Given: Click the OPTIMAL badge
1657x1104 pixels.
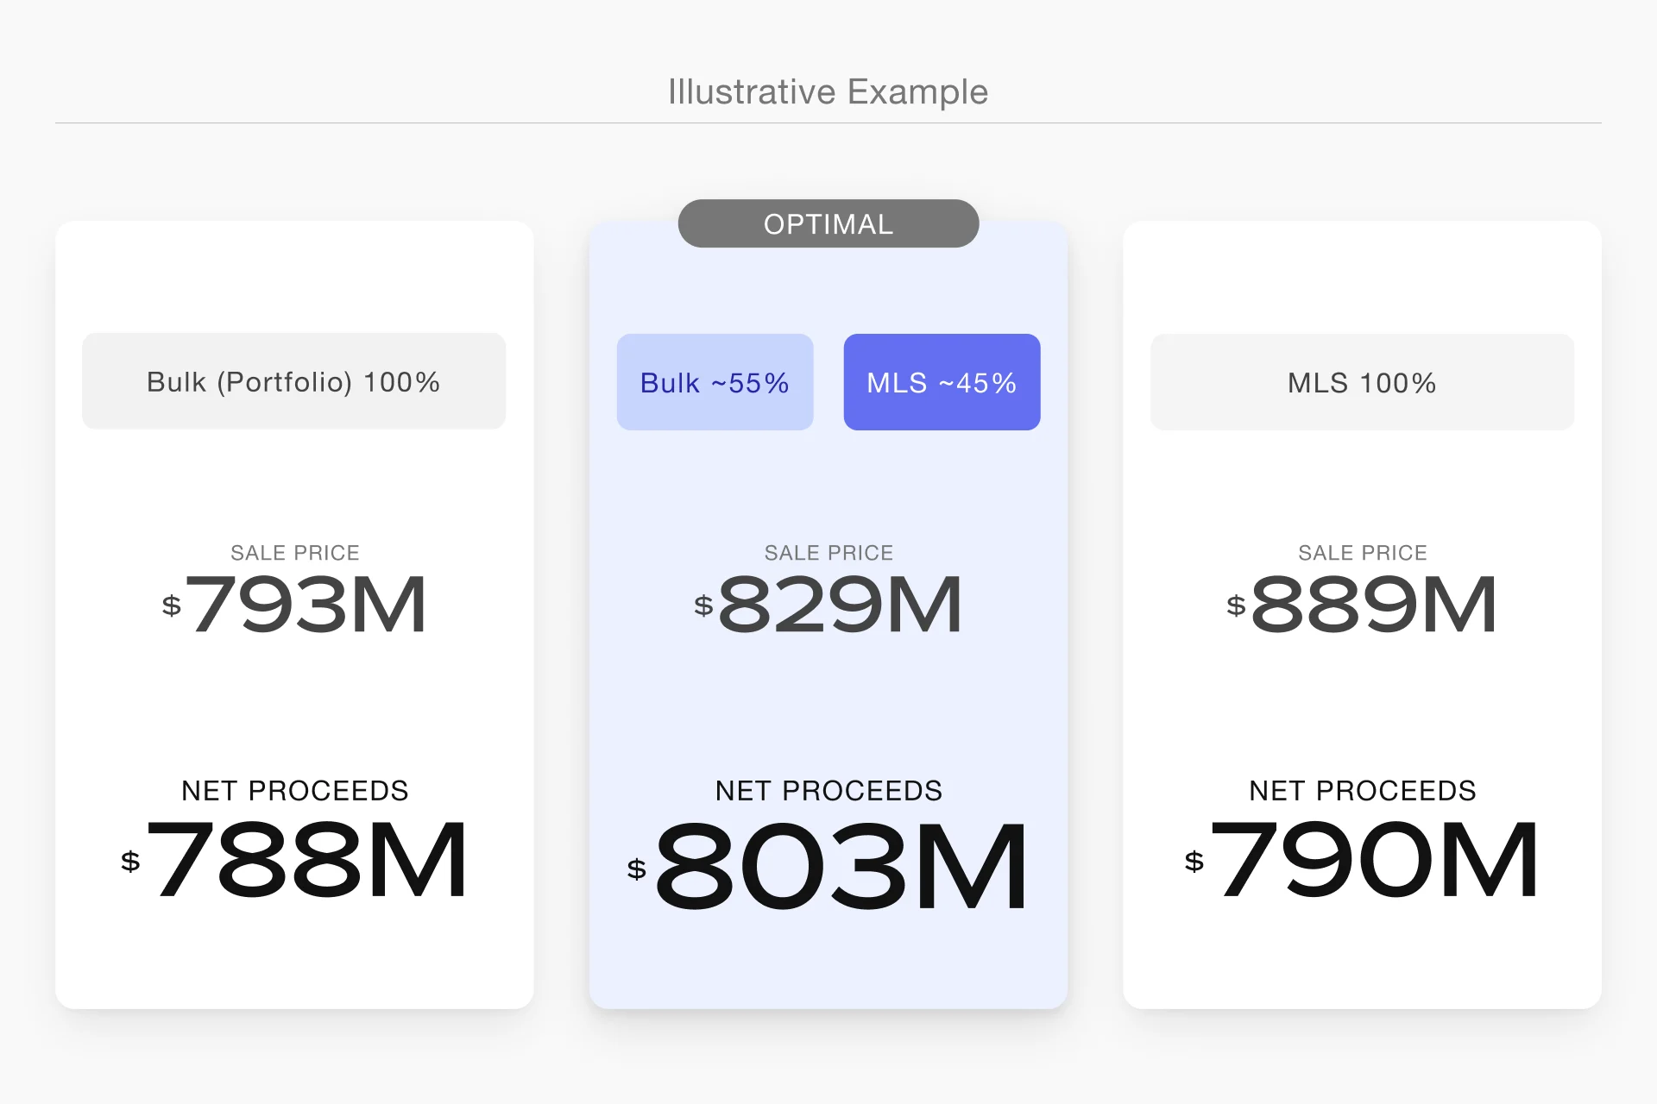Looking at the screenshot, I should click(828, 223).
